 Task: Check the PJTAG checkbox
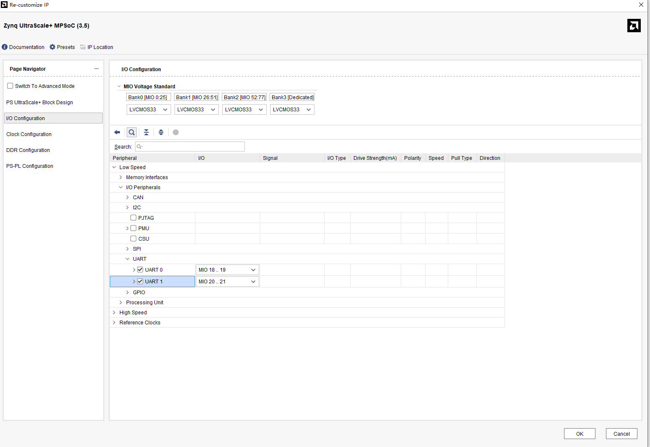click(133, 218)
